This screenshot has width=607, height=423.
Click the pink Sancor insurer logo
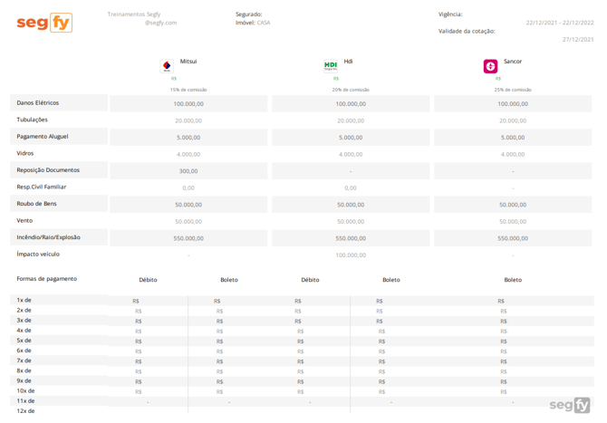(490, 66)
